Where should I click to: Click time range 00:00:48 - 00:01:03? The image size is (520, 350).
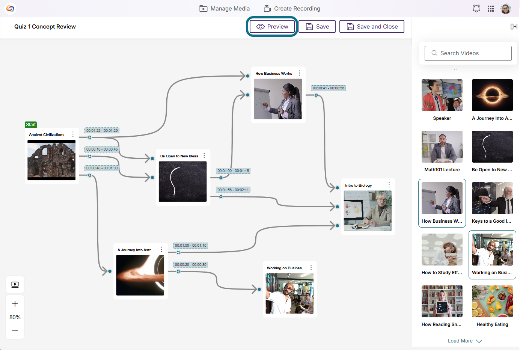coord(102,168)
